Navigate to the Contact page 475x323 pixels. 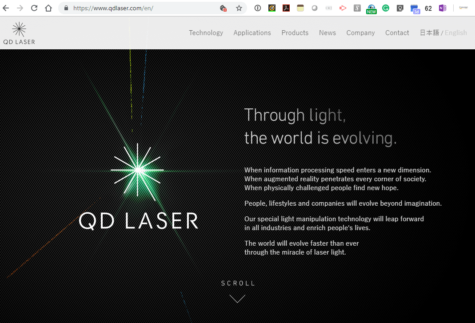397,33
